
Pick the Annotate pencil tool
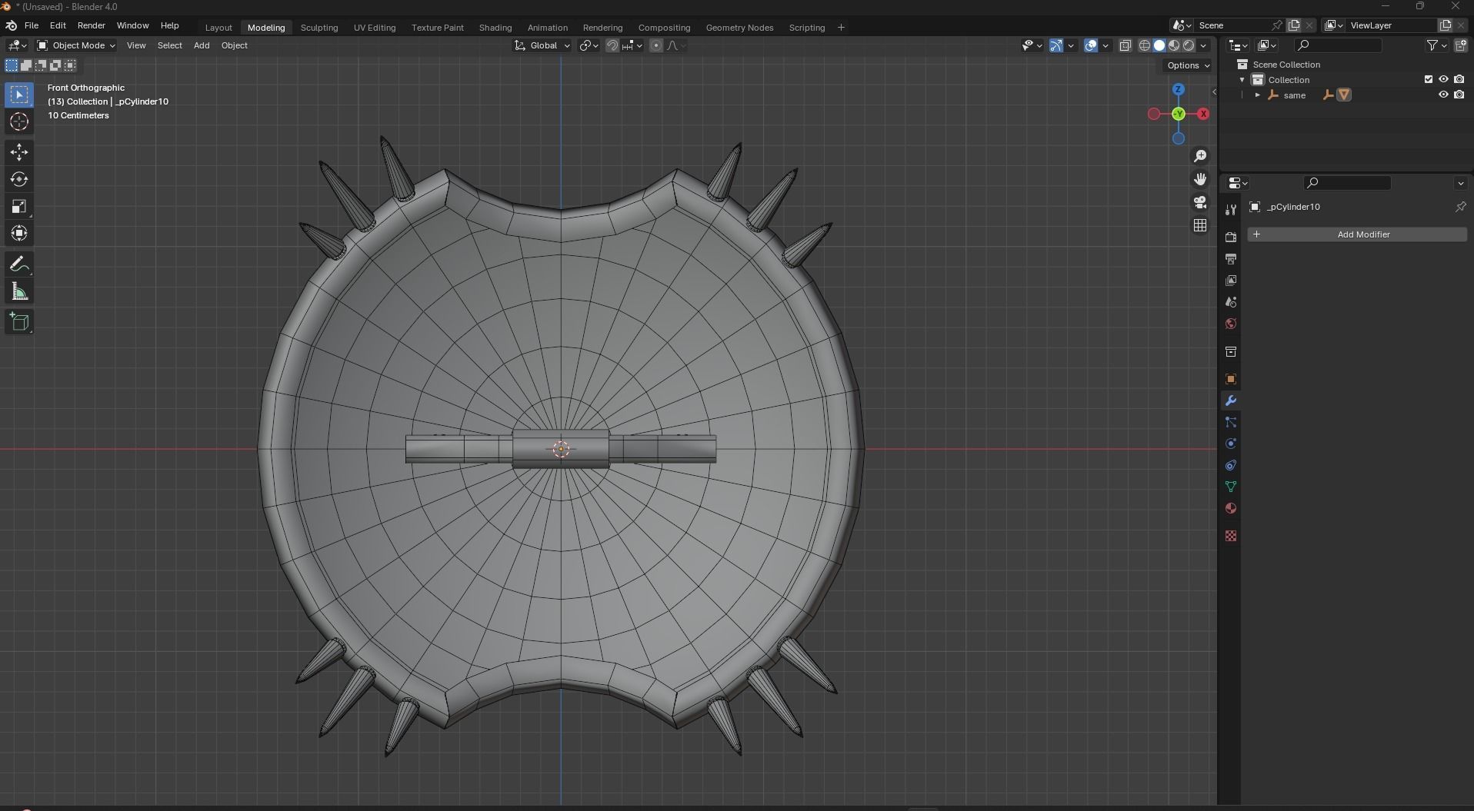(x=19, y=264)
